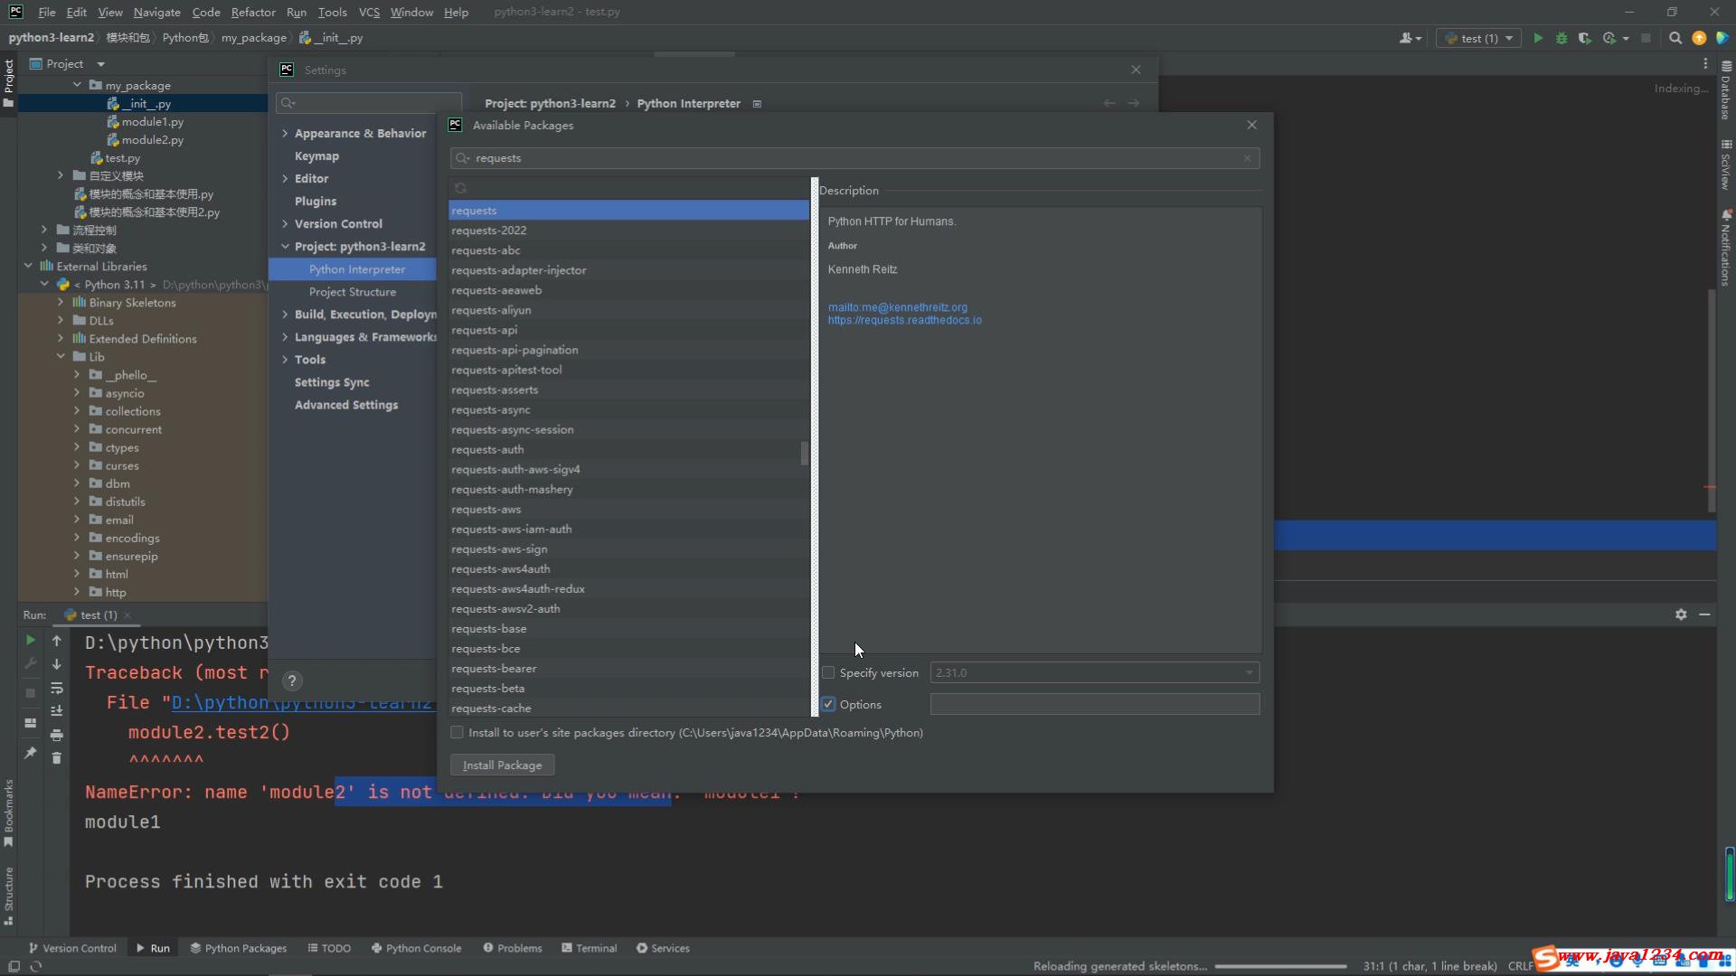Restore layout icon in Run panel
The height and width of the screenshot is (976, 1736).
tap(30, 723)
